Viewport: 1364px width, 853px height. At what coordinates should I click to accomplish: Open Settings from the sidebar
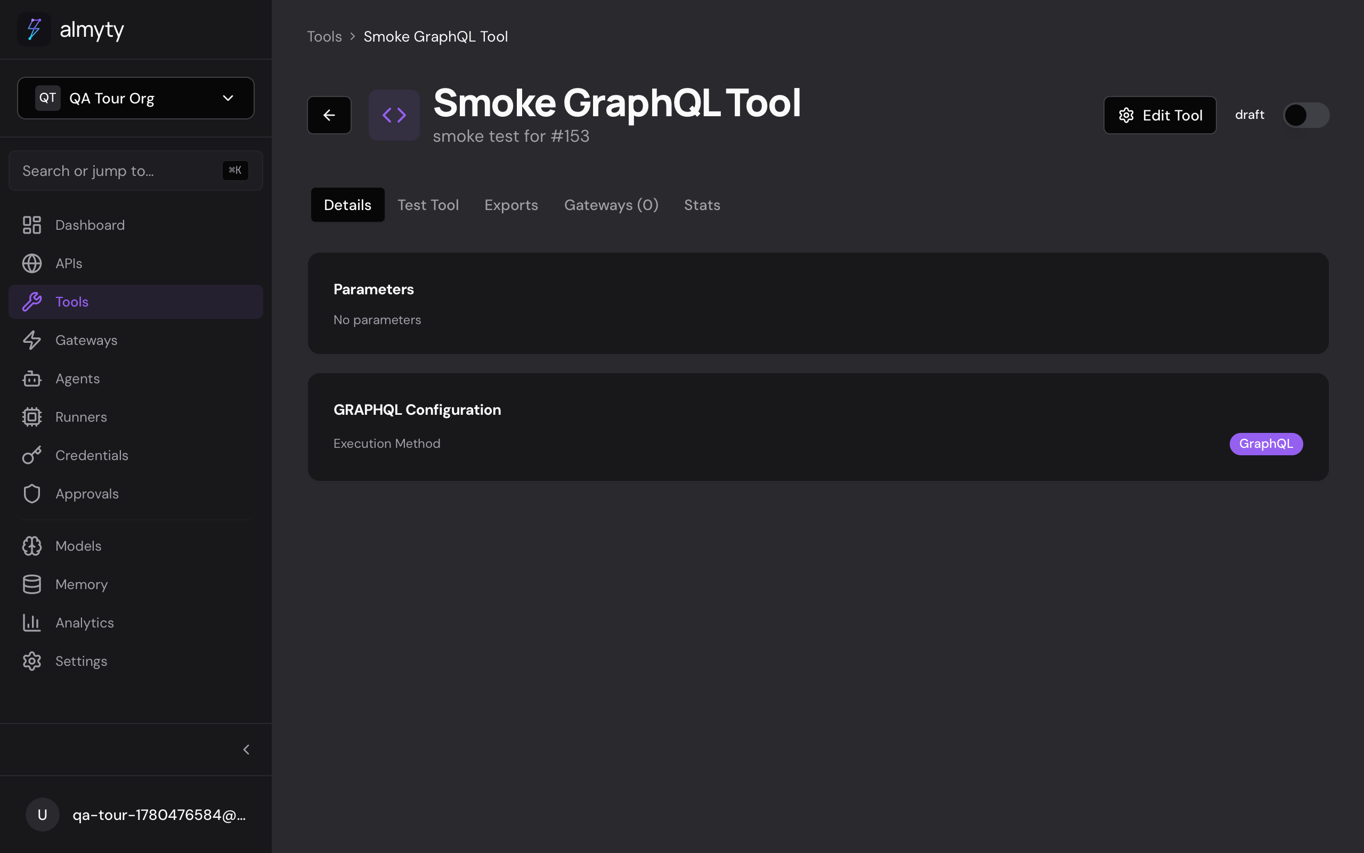point(136,661)
